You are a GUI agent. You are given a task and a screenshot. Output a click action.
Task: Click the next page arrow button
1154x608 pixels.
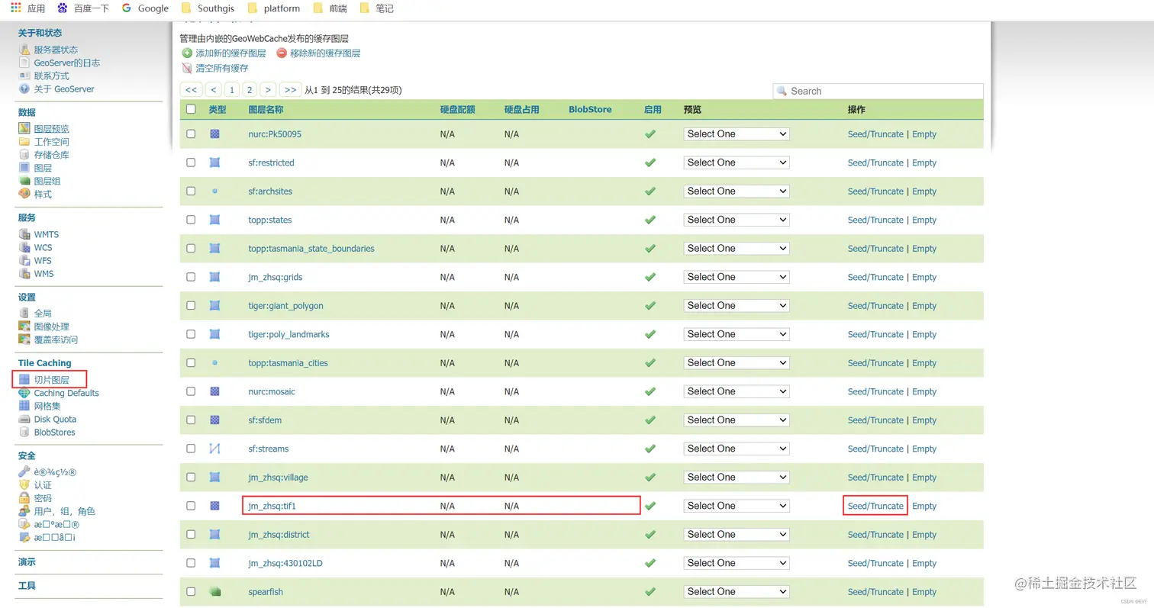point(268,90)
